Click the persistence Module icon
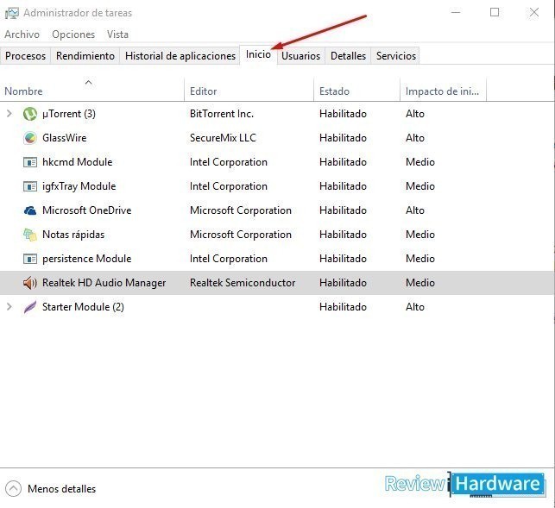Viewport: 555px width, 508px height. tap(30, 259)
